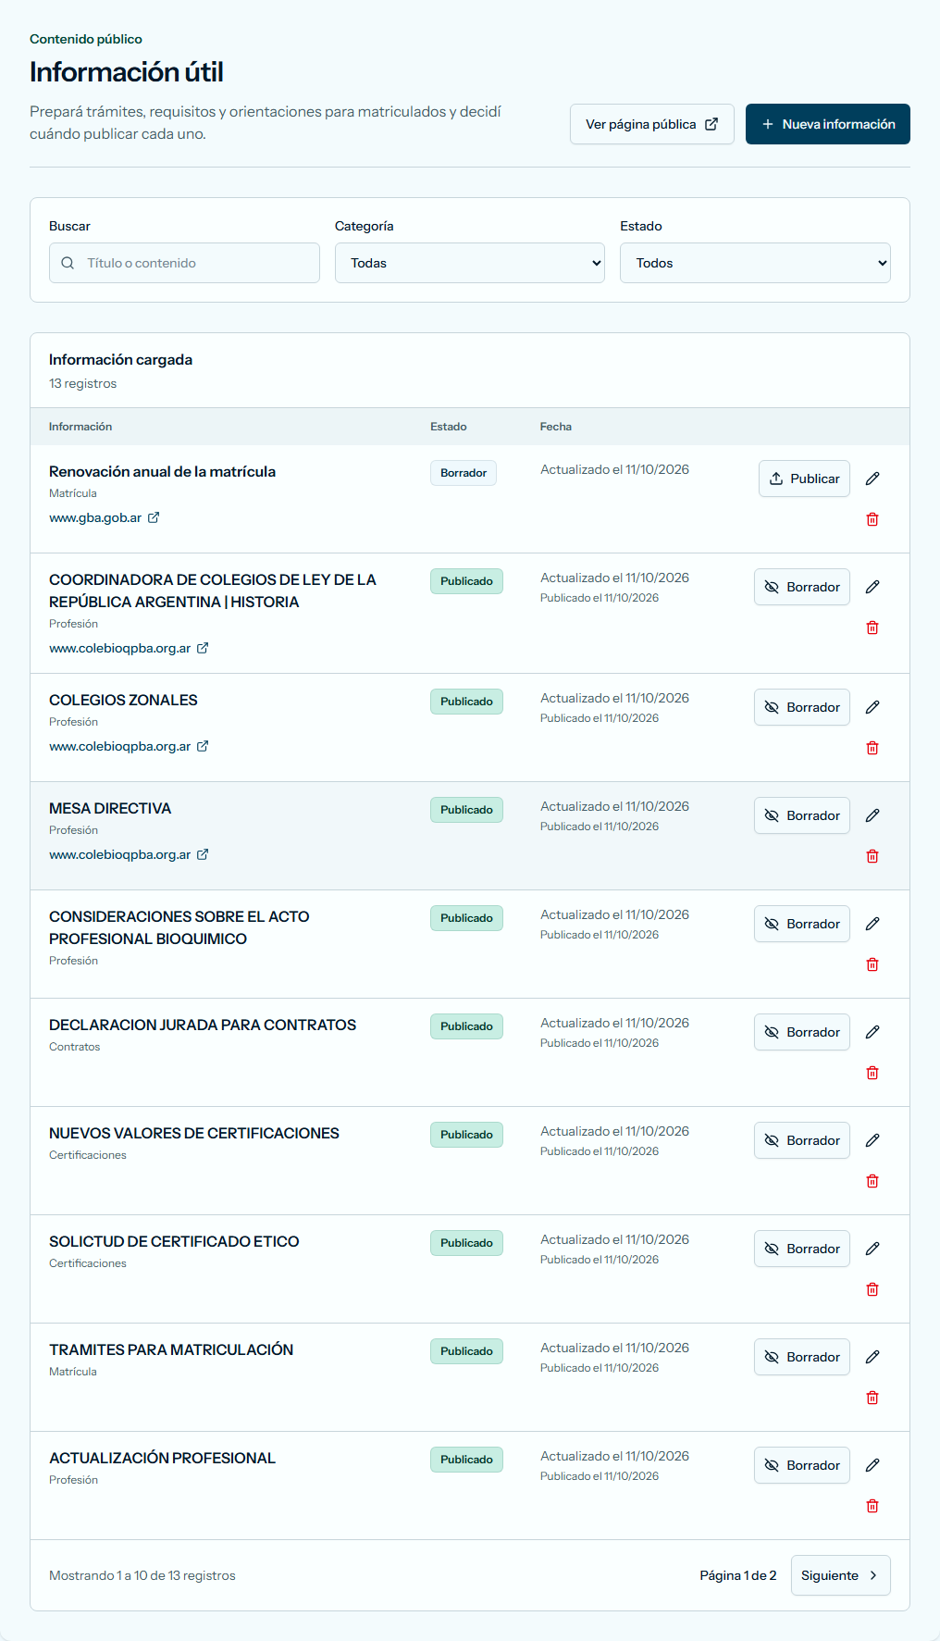Unpublish CONSIDERACIONES SOBRE EL ACTO PROFESIONAL
This screenshot has width=940, height=1641.
coord(802,924)
